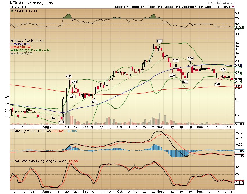Click the -0.046 MACD axis value box
Screen dimensions: 247x194
(x=239, y=156)
